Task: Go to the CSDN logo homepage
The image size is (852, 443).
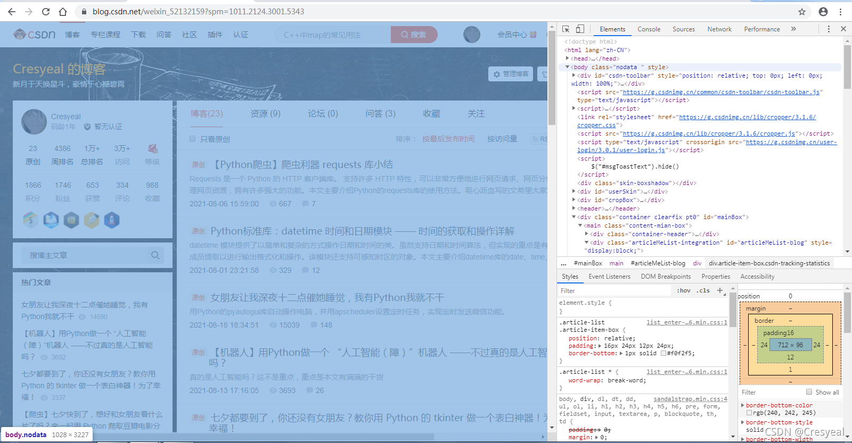Action: (35, 35)
